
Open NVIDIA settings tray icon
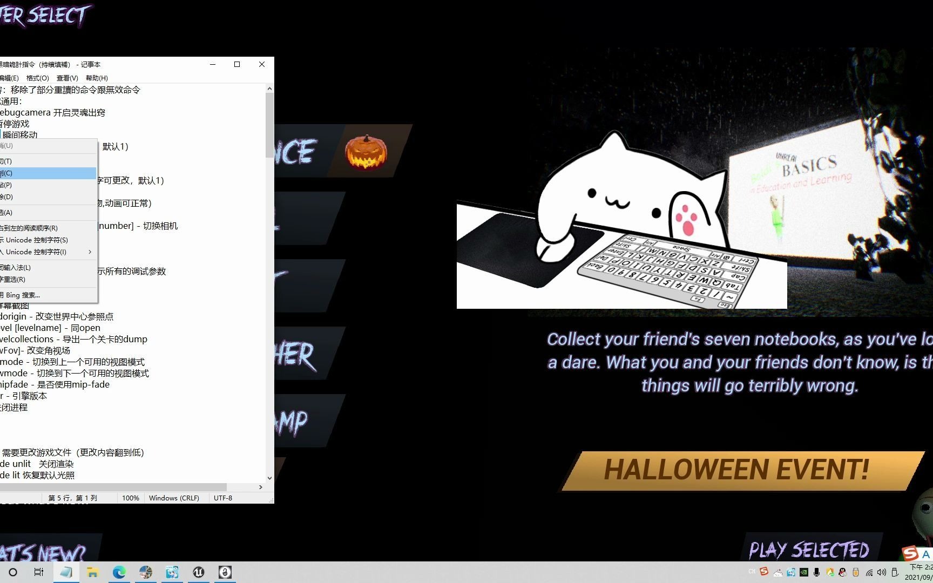[x=804, y=572]
